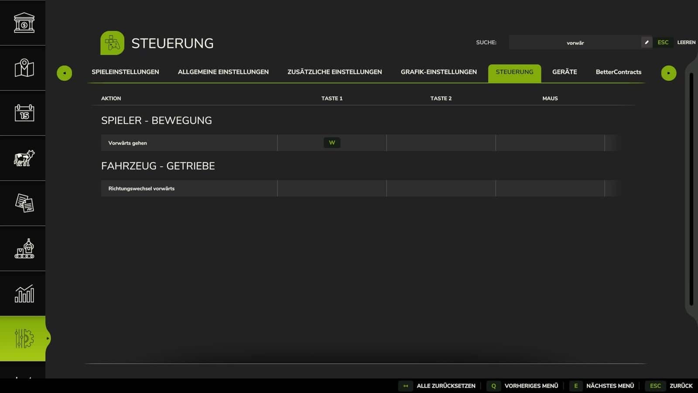Viewport: 698px width, 393px height.
Task: Open the BetterContracts tab
Action: (x=619, y=72)
